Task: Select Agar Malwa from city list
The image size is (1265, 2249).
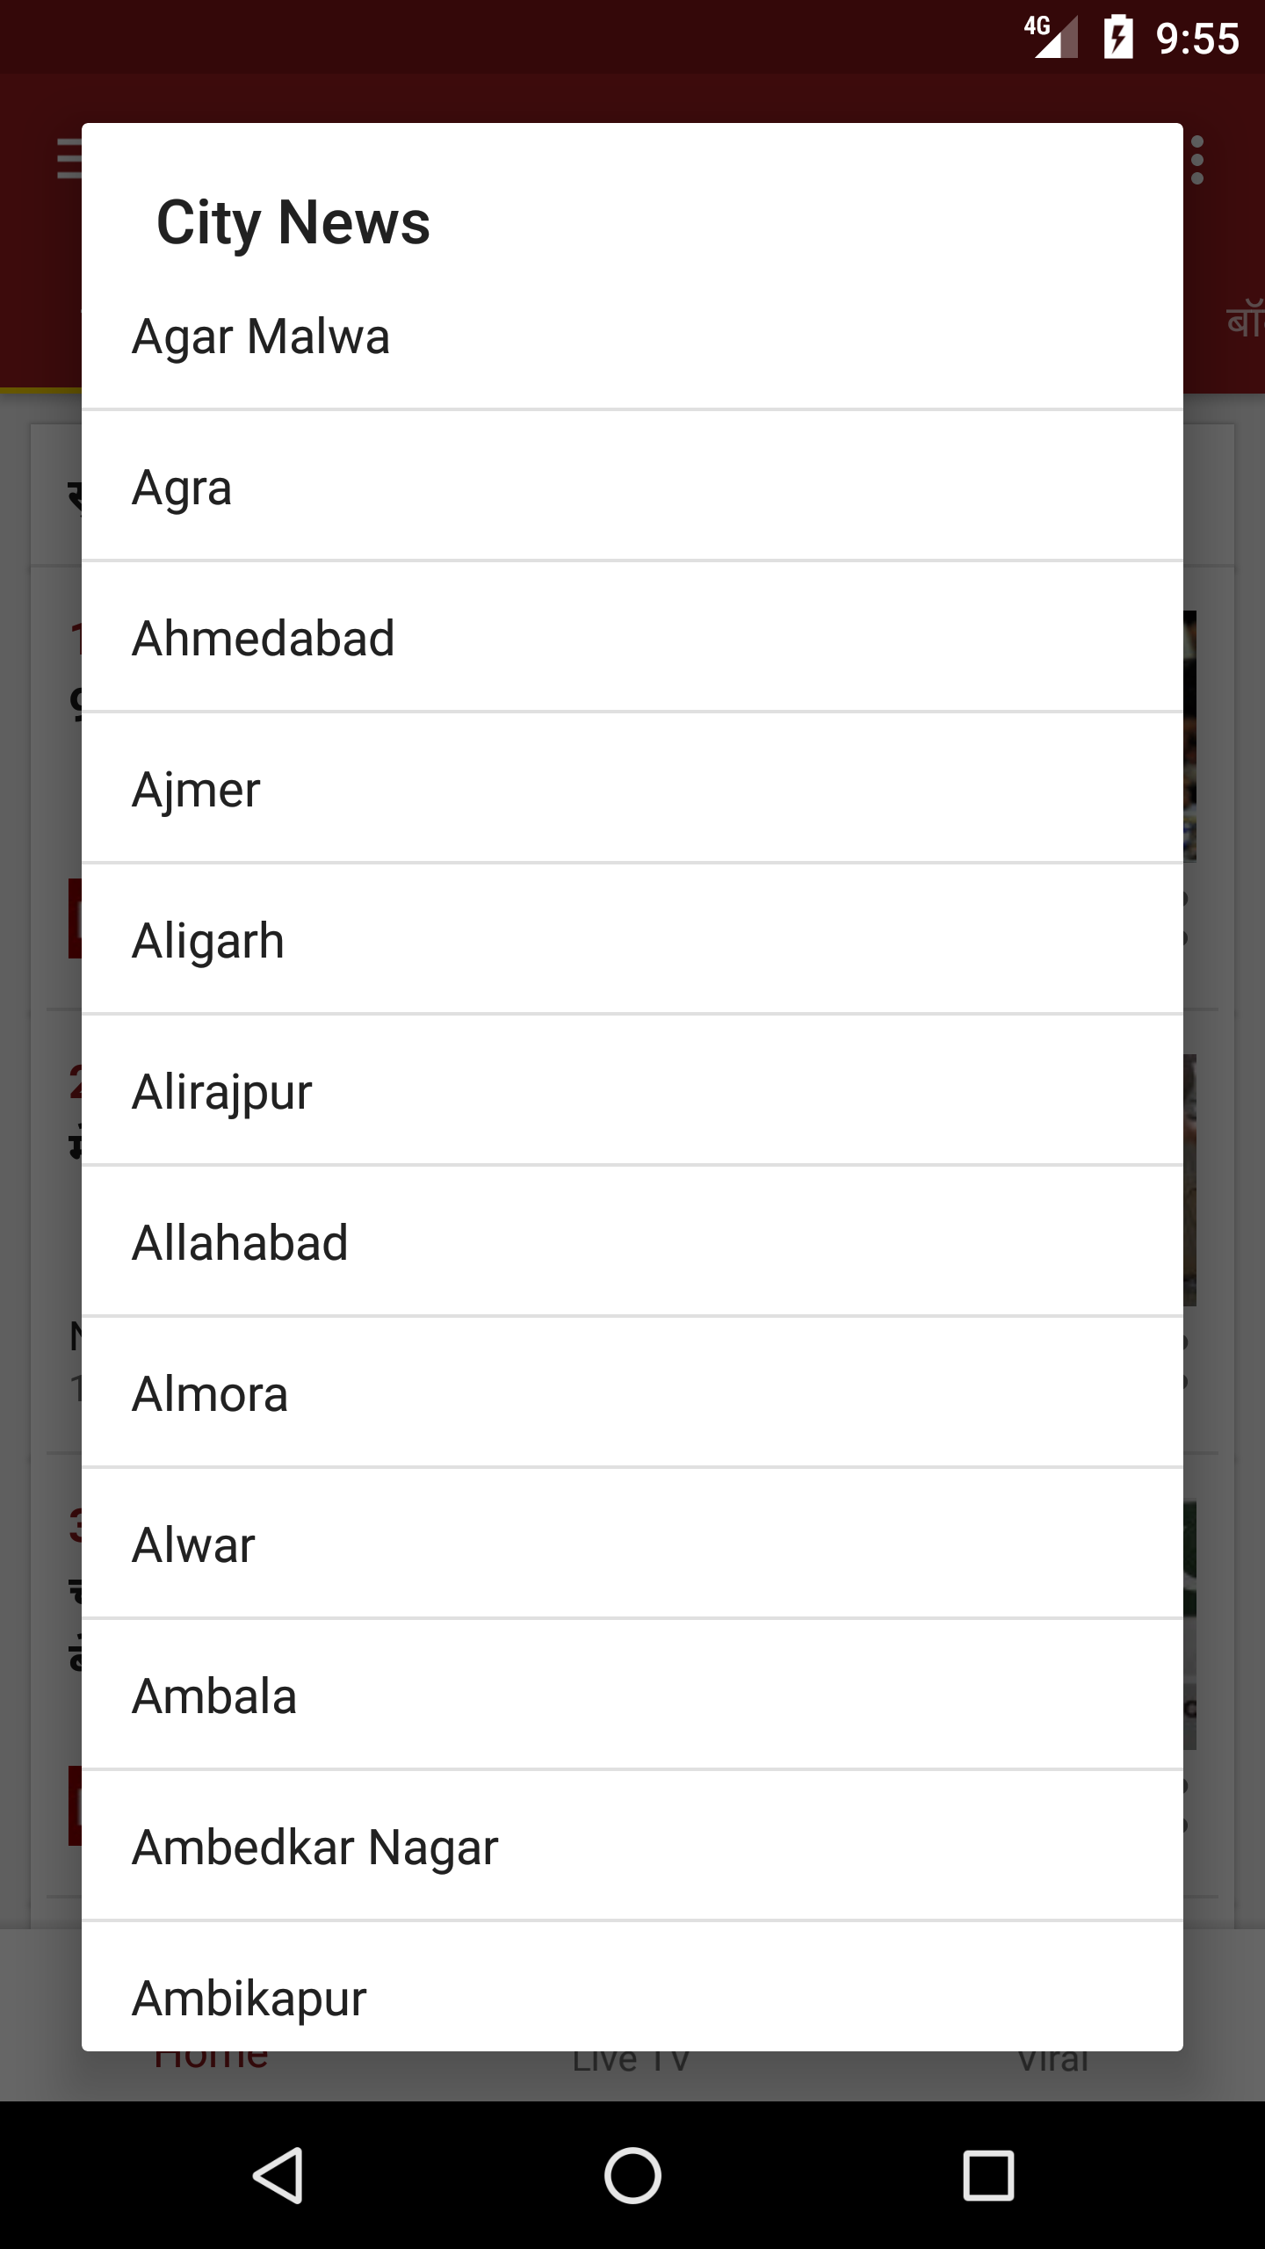Action: tap(632, 337)
